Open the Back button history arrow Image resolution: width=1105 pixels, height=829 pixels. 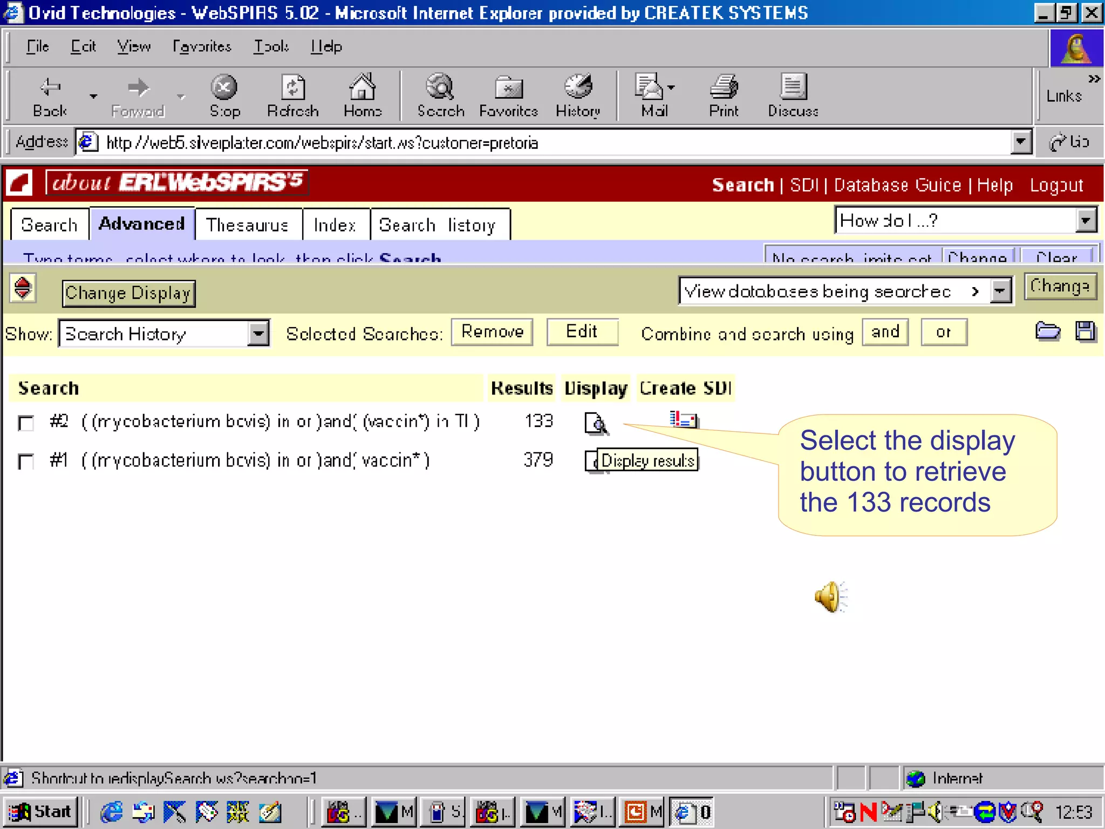[93, 96]
